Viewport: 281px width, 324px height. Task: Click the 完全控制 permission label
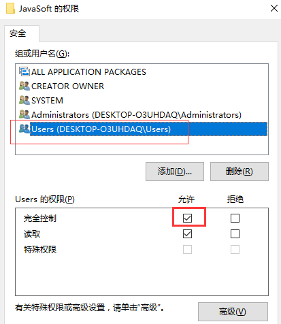pyautogui.click(x=40, y=218)
